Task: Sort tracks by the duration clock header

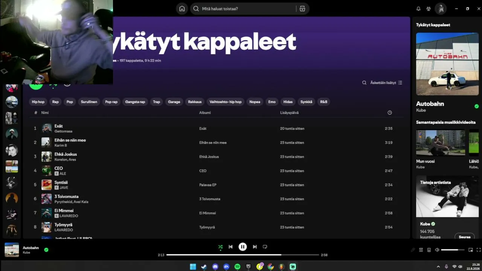Action: (390, 113)
